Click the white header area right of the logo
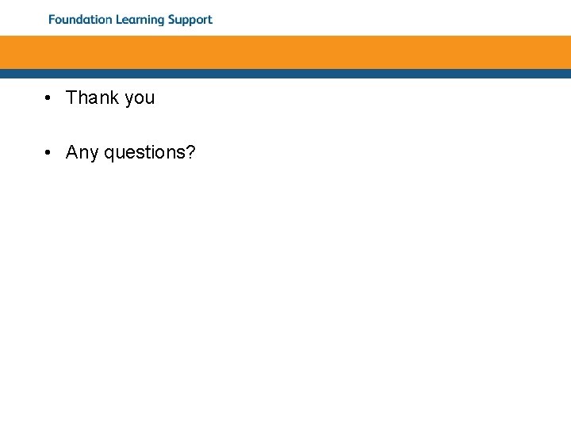 click(x=392, y=17)
